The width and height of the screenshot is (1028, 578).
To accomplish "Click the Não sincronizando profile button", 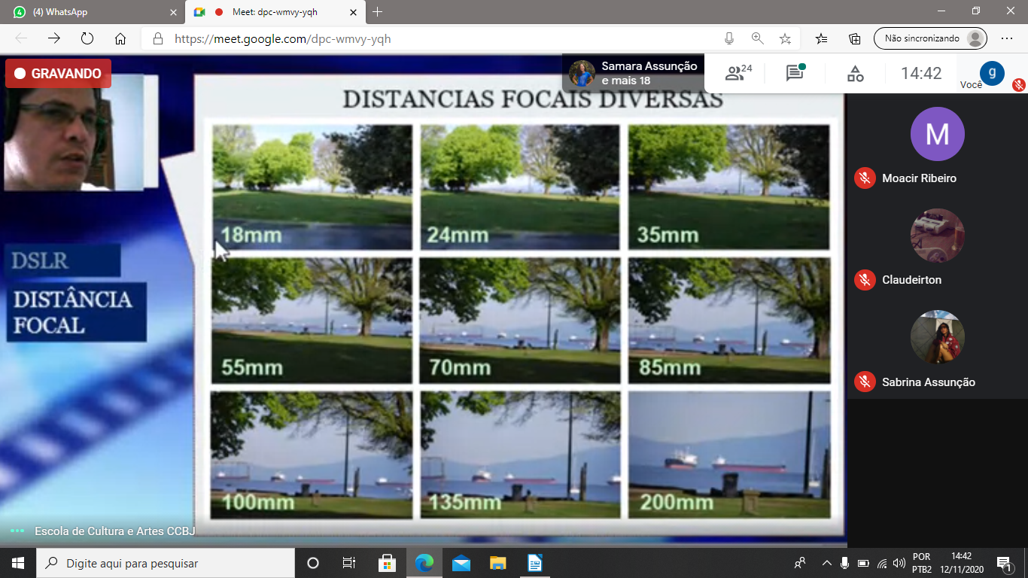I will [930, 38].
